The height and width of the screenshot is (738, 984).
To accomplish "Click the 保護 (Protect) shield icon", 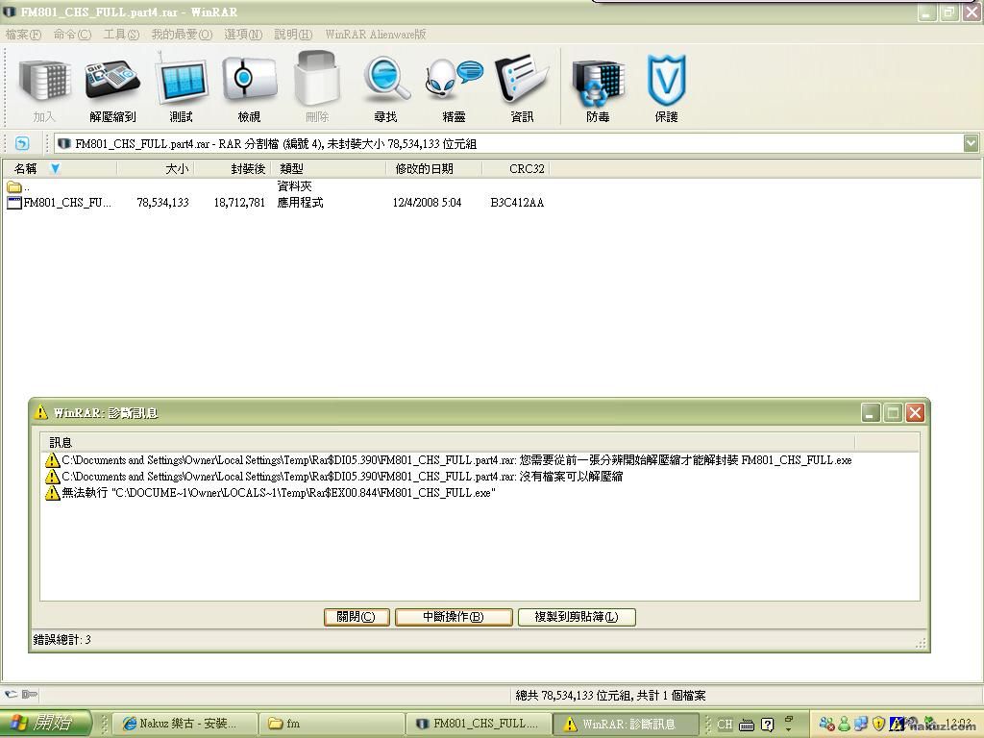I will pyautogui.click(x=666, y=88).
